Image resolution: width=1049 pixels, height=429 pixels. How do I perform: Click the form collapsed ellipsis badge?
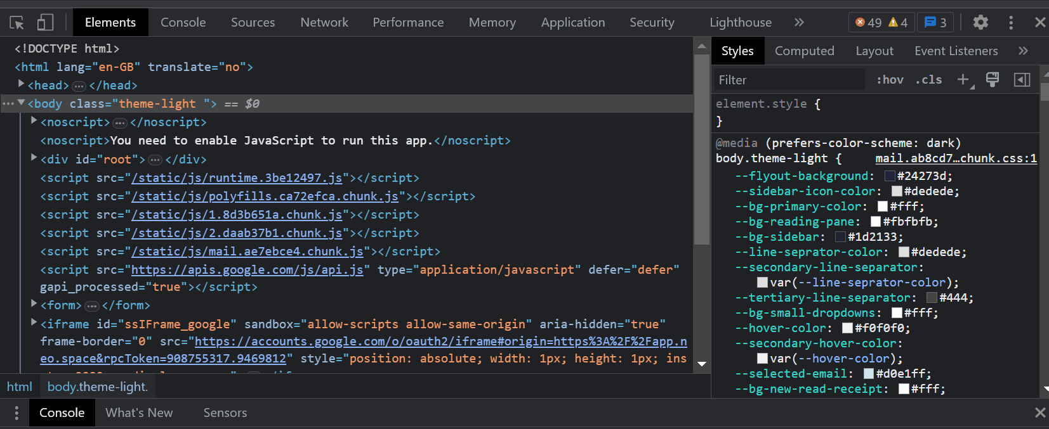(92, 306)
